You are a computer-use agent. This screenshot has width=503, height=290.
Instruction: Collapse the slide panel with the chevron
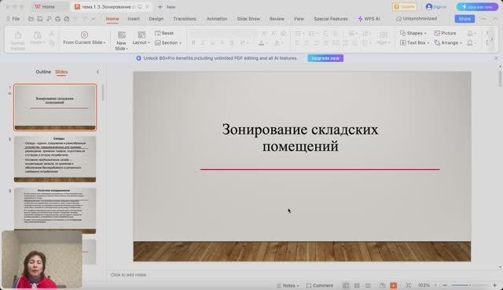point(97,72)
